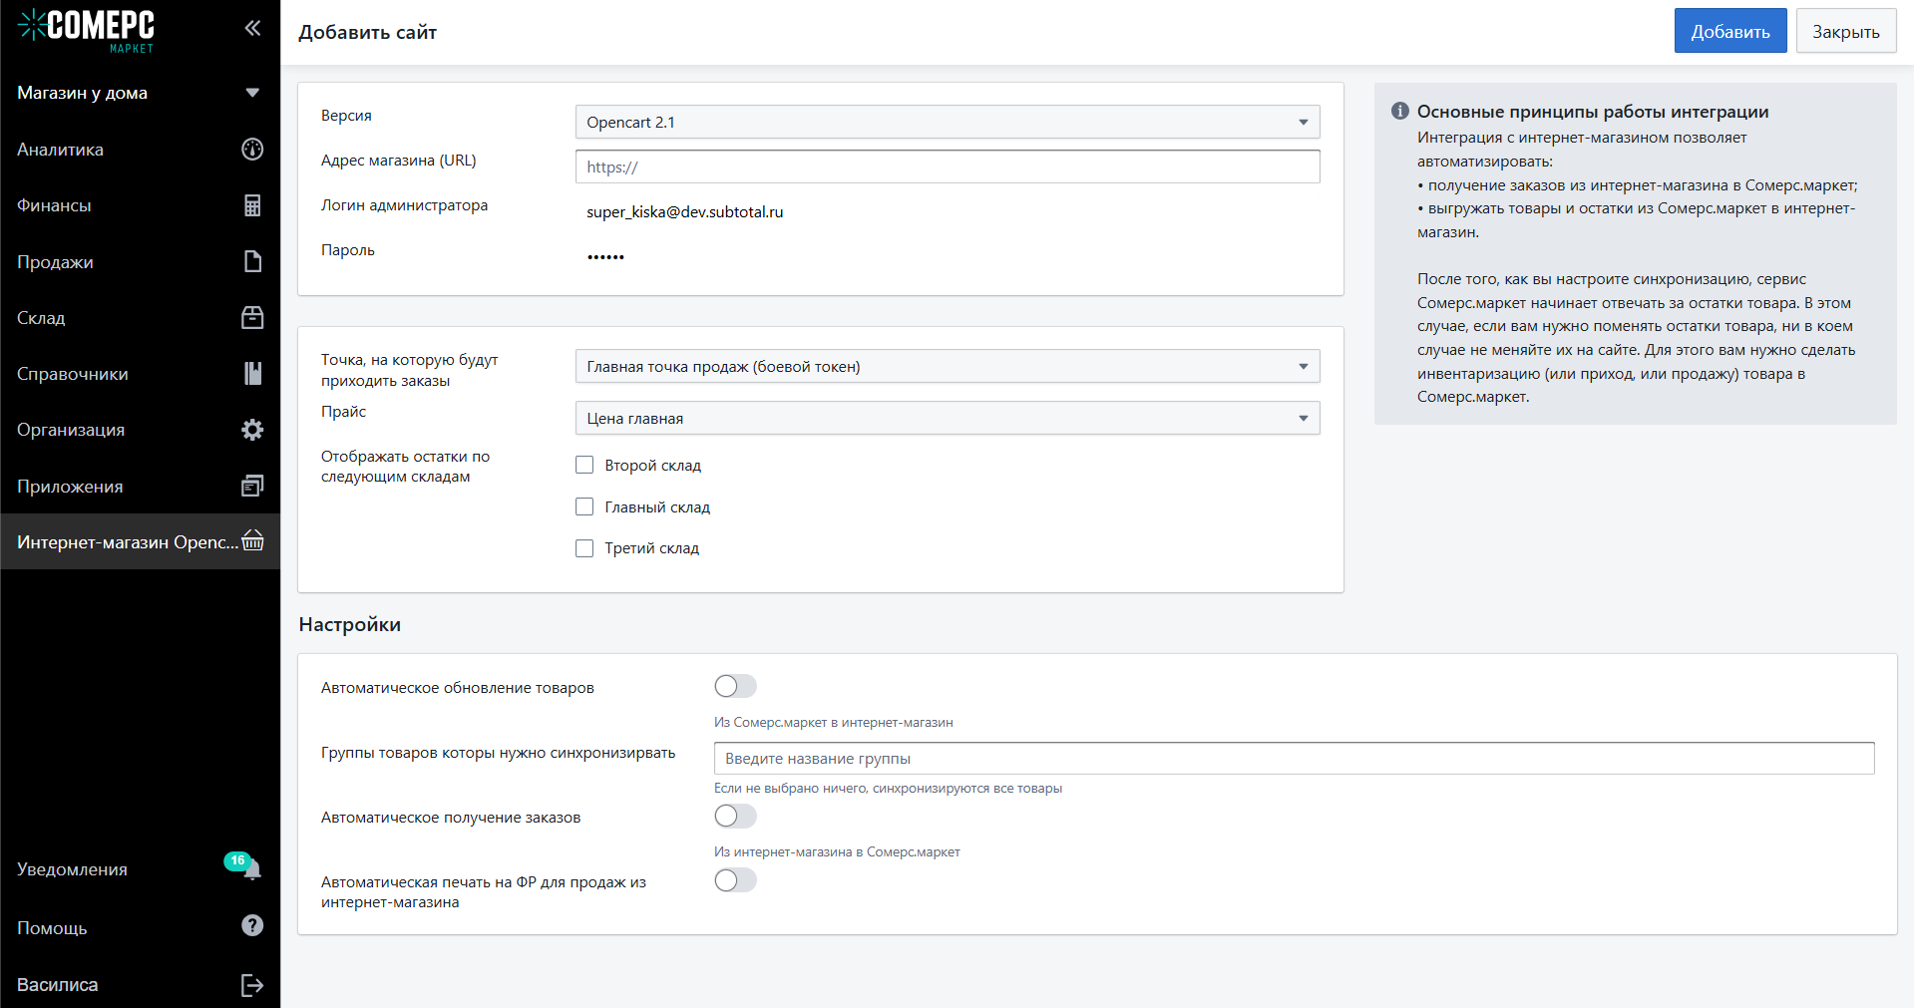Click the Сомерс Маркет logo
1914x1008 pixels.
tap(86, 30)
